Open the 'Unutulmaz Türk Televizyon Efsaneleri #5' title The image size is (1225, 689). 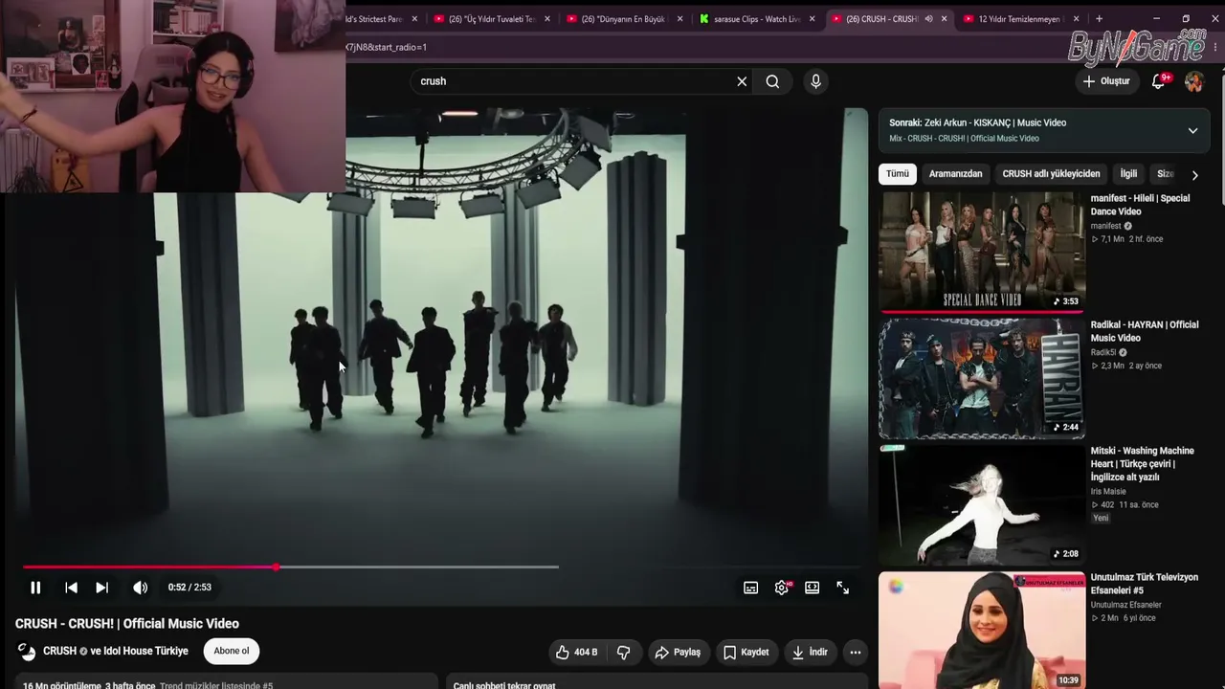(1145, 584)
